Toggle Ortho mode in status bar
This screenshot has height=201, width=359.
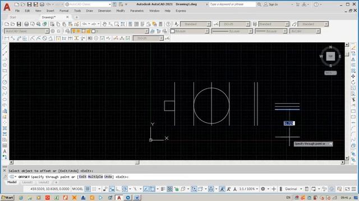pyautogui.click(x=118, y=189)
